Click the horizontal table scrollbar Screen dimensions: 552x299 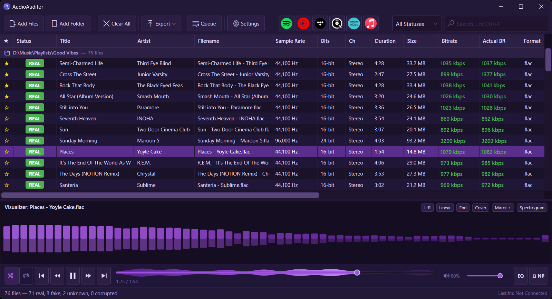[160, 195]
